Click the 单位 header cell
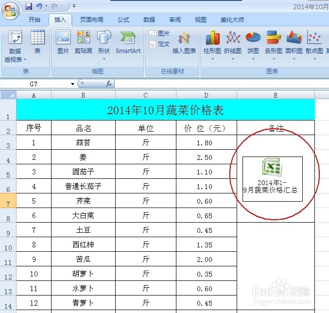The image size is (329, 313). point(146,128)
